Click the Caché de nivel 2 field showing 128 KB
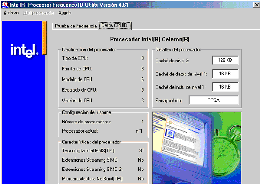 click(x=225, y=60)
